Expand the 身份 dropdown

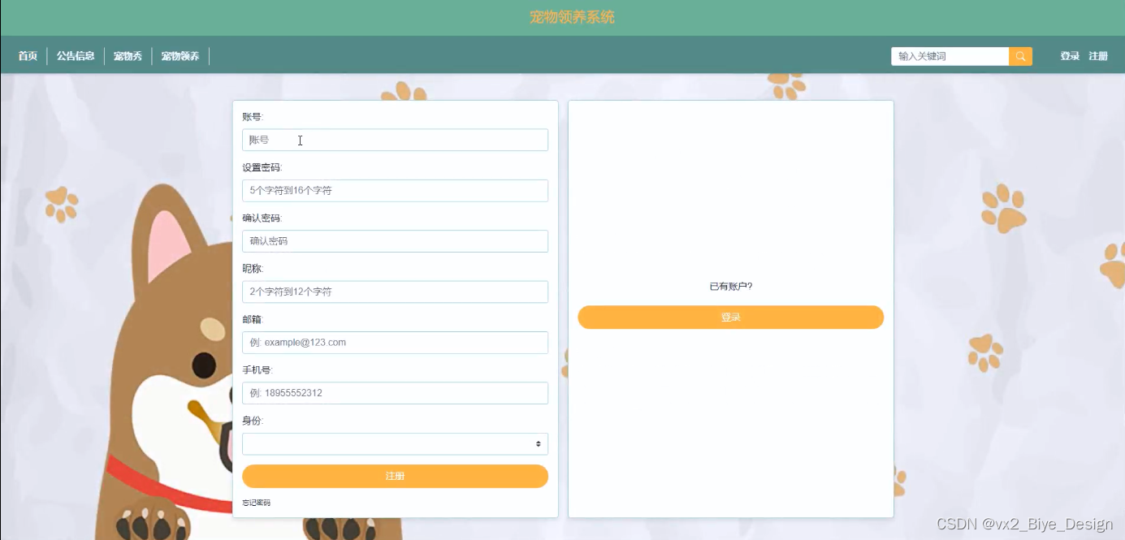(x=395, y=443)
